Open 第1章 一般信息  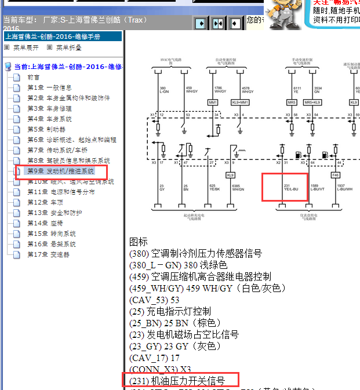tap(49, 88)
